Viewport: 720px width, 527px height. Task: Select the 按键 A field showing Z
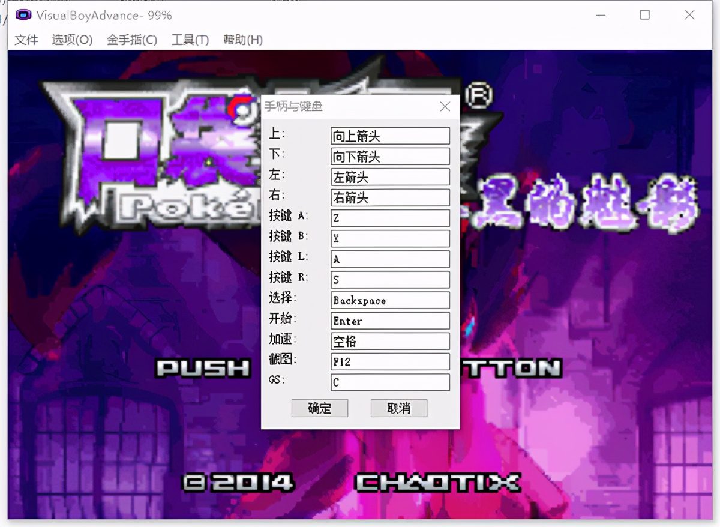pos(390,218)
